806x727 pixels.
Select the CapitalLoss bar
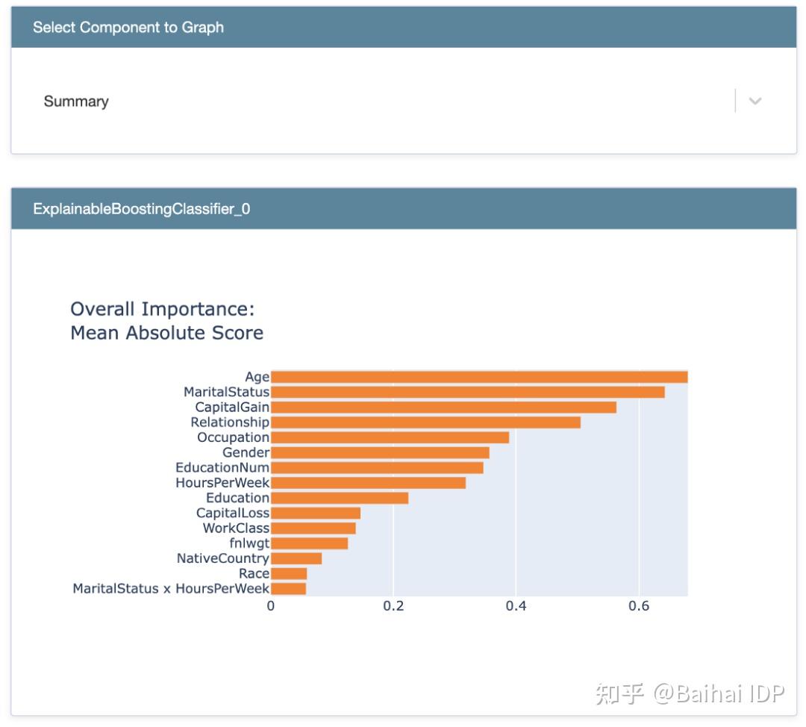pyautogui.click(x=316, y=513)
